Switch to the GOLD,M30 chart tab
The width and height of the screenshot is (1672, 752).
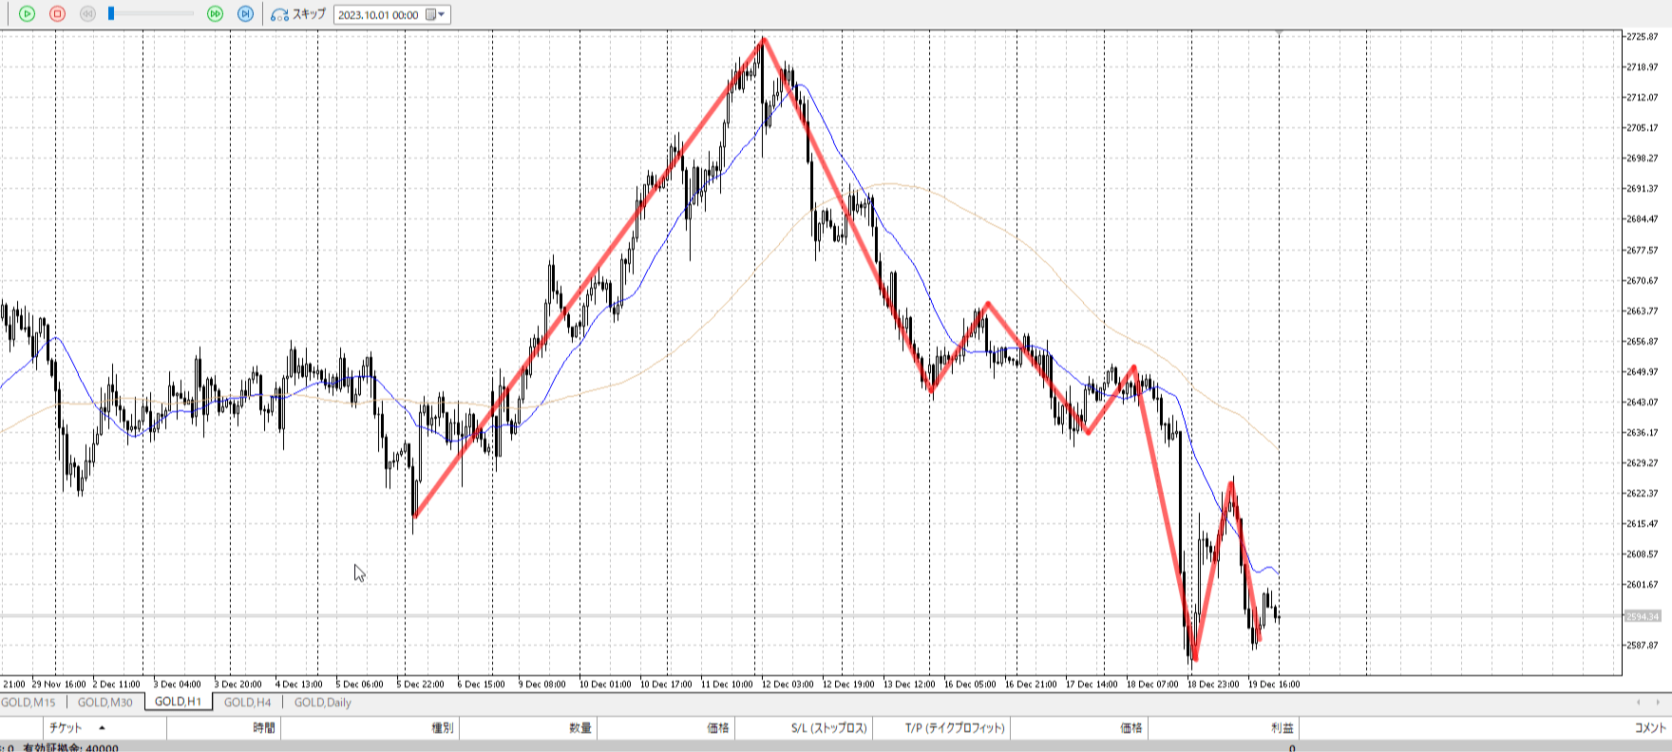coord(104,703)
